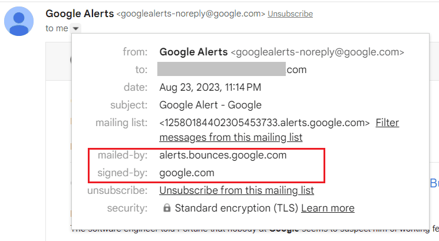Click the redacted recipient address field
The image size is (439, 241).
(222, 69)
